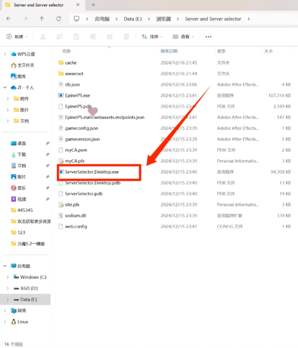Select ServerSelector.Desktop.exe file
The image size is (298, 348).
pos(92,172)
